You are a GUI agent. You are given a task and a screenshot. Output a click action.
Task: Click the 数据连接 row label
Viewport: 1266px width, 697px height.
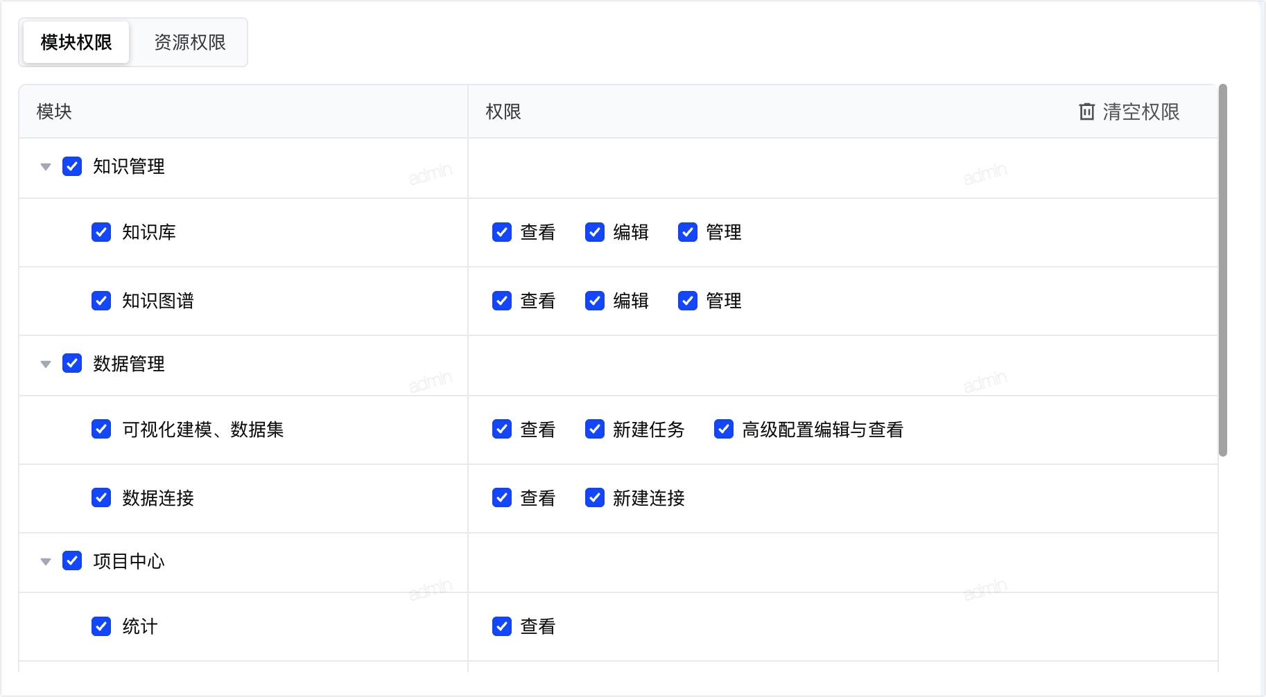pyautogui.click(x=158, y=498)
